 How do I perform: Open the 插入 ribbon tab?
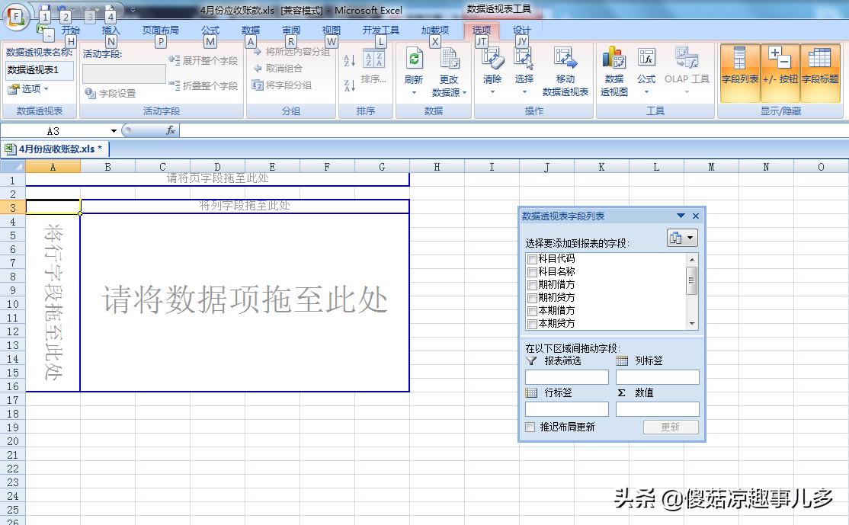[x=111, y=29]
